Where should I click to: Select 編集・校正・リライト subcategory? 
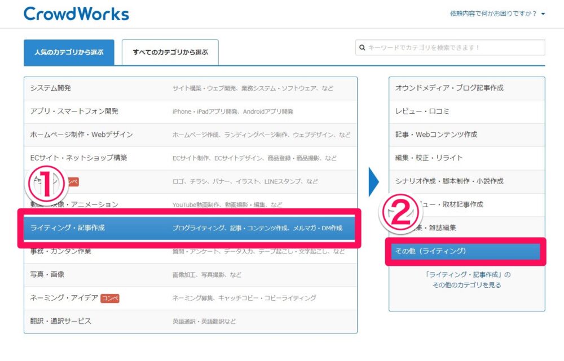pyautogui.click(x=429, y=158)
